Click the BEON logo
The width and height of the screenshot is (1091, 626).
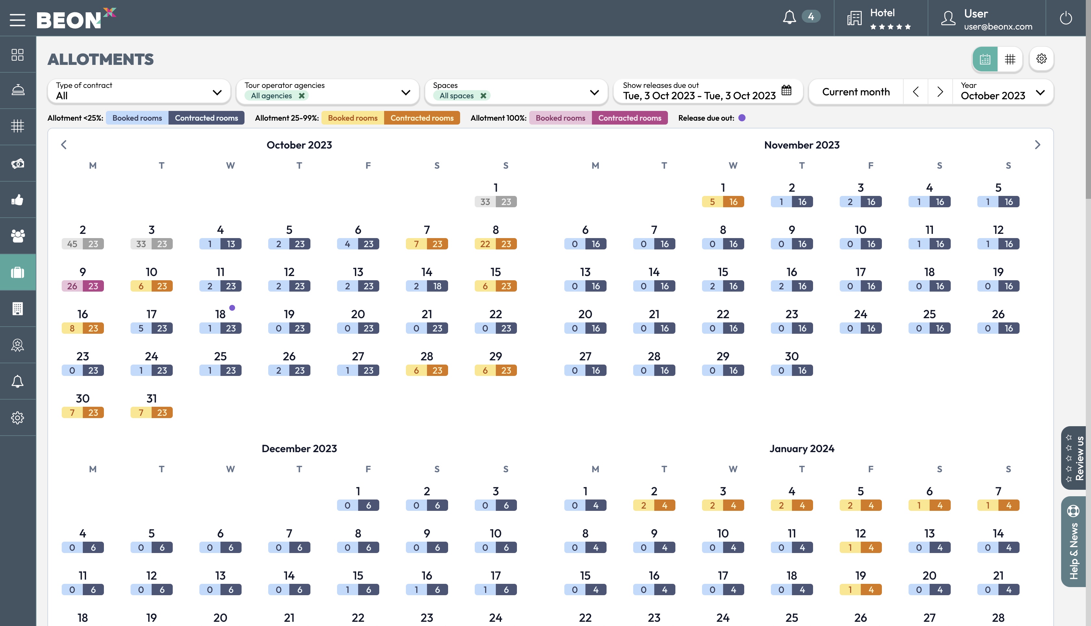76,18
